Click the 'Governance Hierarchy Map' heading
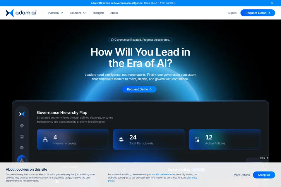This screenshot has height=187, width=281. pos(62,112)
